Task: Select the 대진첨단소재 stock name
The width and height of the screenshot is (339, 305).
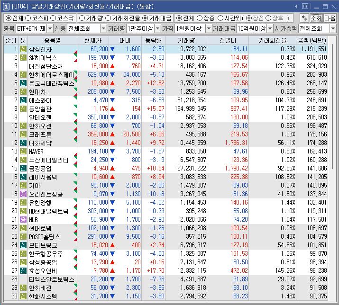Action: click(46, 66)
